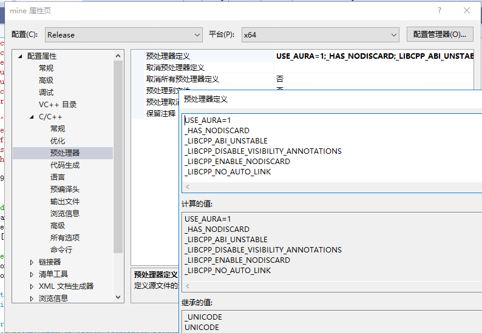The width and height of the screenshot is (482, 333).
Task: Select the 保留注释 property row
Action: click(x=161, y=113)
